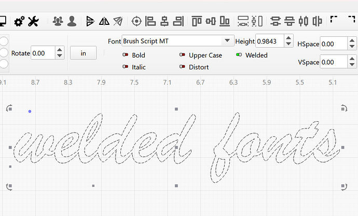358x216 pixels.
Task: Open Device Settings wrench and screwdriver icon
Action: pyautogui.click(x=33, y=21)
